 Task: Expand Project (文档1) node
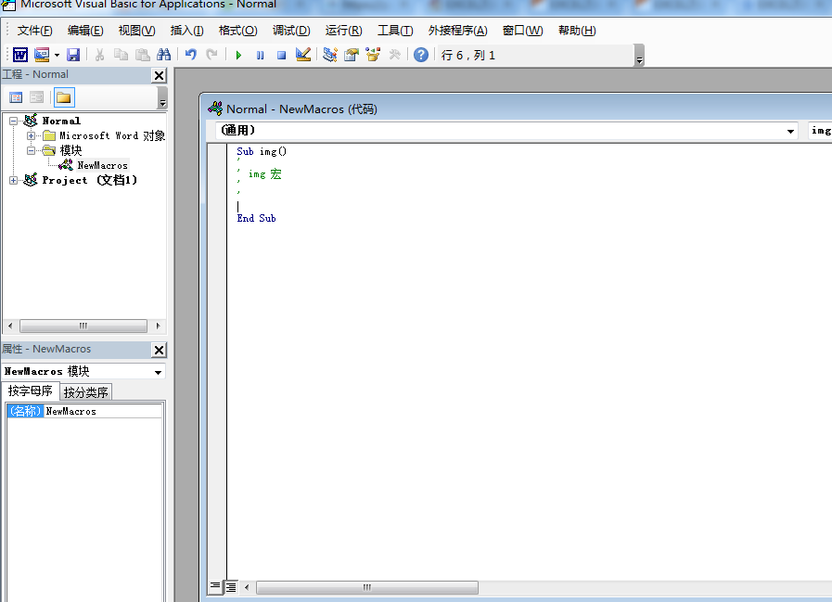(x=14, y=181)
